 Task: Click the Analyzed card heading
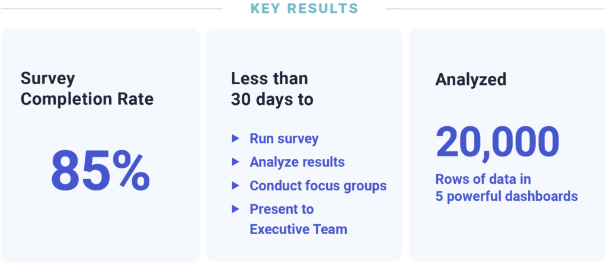point(471,79)
